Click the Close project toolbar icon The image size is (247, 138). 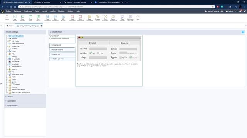[x=30, y=18]
